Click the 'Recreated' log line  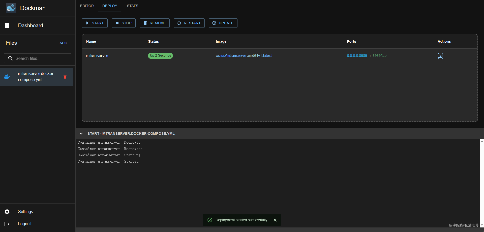click(110, 149)
